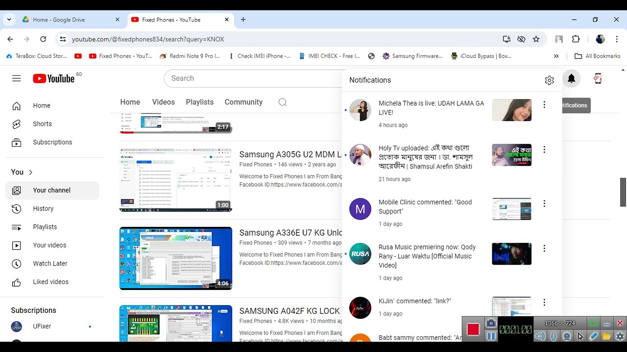Open TeraBox Cloud Storage bookmark
Image resolution: width=627 pixels, height=352 pixels.
click(37, 56)
